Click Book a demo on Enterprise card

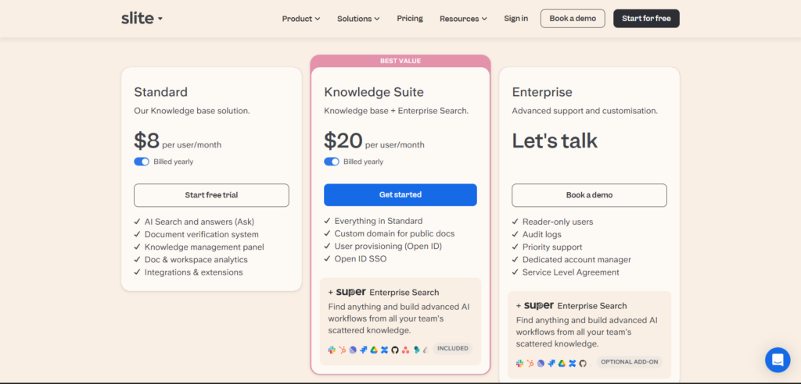pos(589,195)
